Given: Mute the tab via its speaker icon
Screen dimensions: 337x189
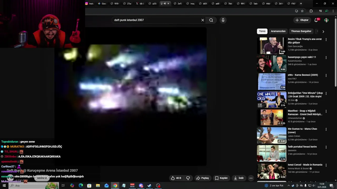Looking at the screenshot, I should pos(165,3).
